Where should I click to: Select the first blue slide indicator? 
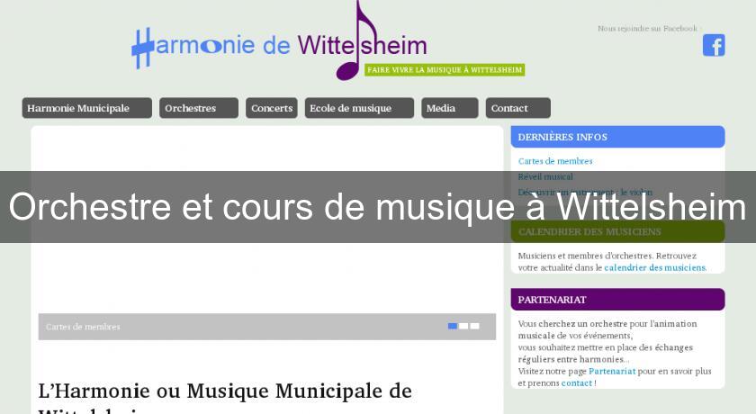[452, 327]
